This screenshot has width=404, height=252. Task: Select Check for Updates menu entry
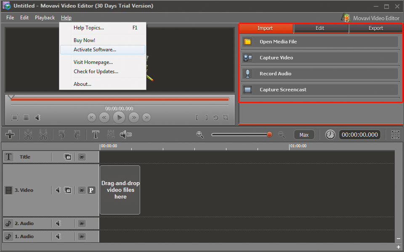[x=96, y=72]
